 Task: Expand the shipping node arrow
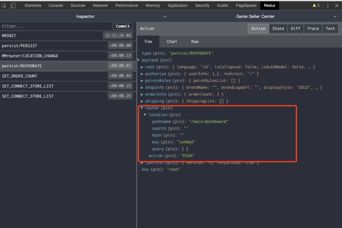pos(142,101)
